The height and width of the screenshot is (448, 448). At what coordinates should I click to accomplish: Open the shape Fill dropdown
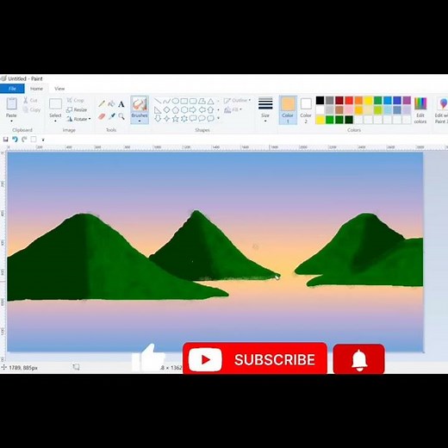tap(233, 109)
